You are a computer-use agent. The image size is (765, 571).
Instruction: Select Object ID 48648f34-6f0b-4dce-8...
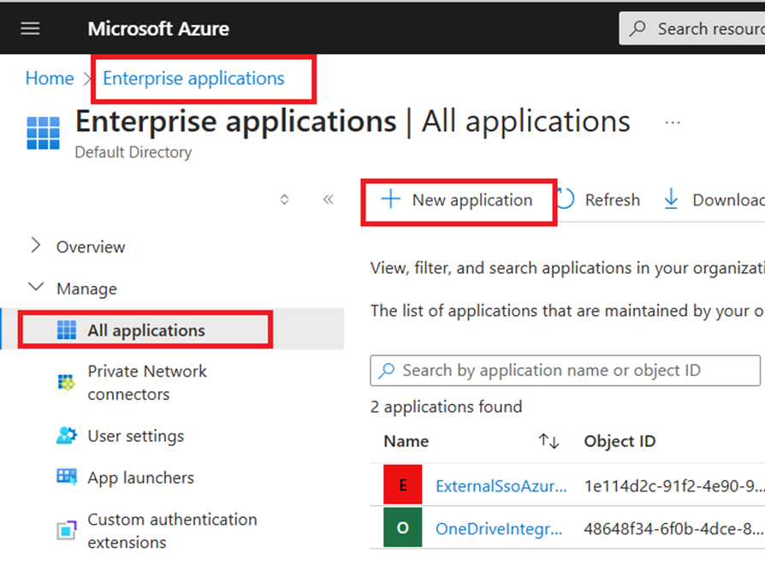(x=674, y=528)
